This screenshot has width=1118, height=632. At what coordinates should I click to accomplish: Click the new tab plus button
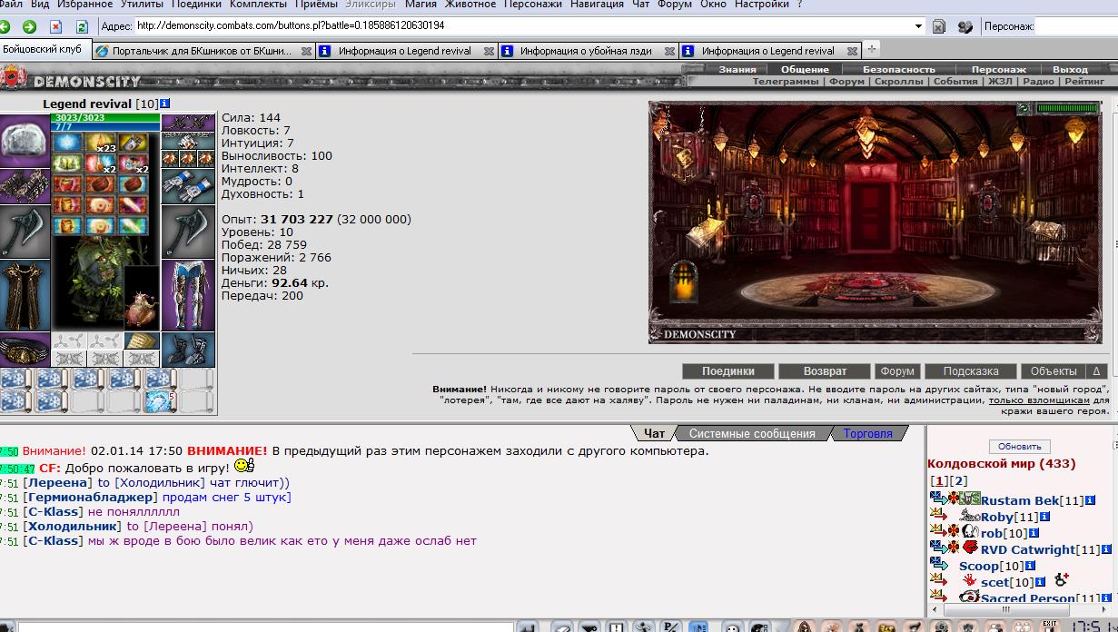point(870,49)
